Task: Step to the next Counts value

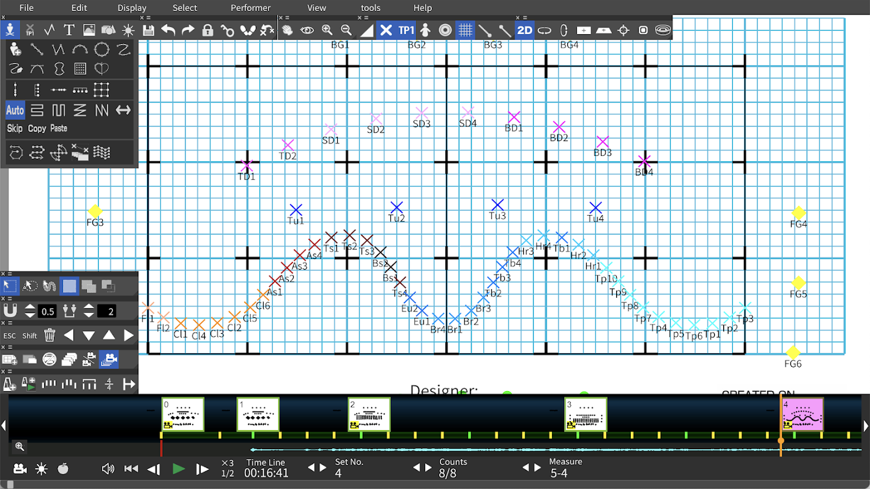Action: coord(428,468)
